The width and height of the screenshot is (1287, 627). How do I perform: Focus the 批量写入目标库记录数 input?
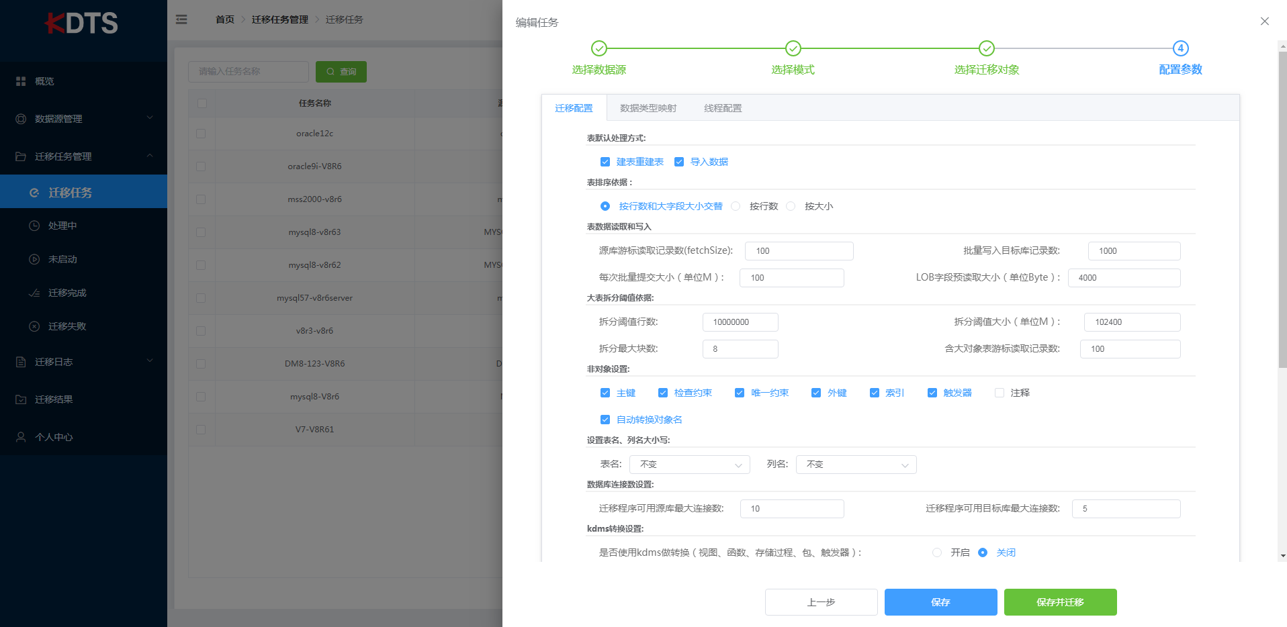click(x=1135, y=251)
